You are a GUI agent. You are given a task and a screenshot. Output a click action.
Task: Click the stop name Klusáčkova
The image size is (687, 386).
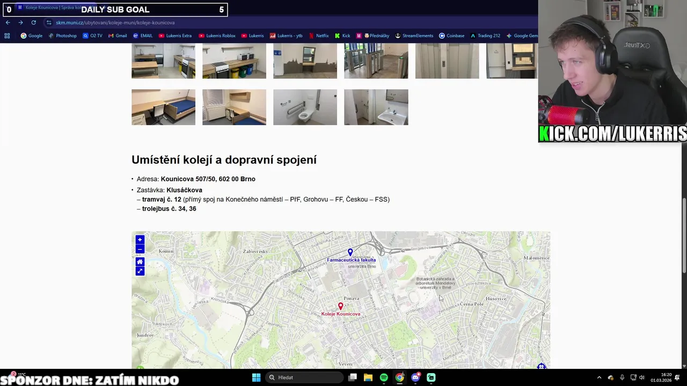tap(184, 190)
